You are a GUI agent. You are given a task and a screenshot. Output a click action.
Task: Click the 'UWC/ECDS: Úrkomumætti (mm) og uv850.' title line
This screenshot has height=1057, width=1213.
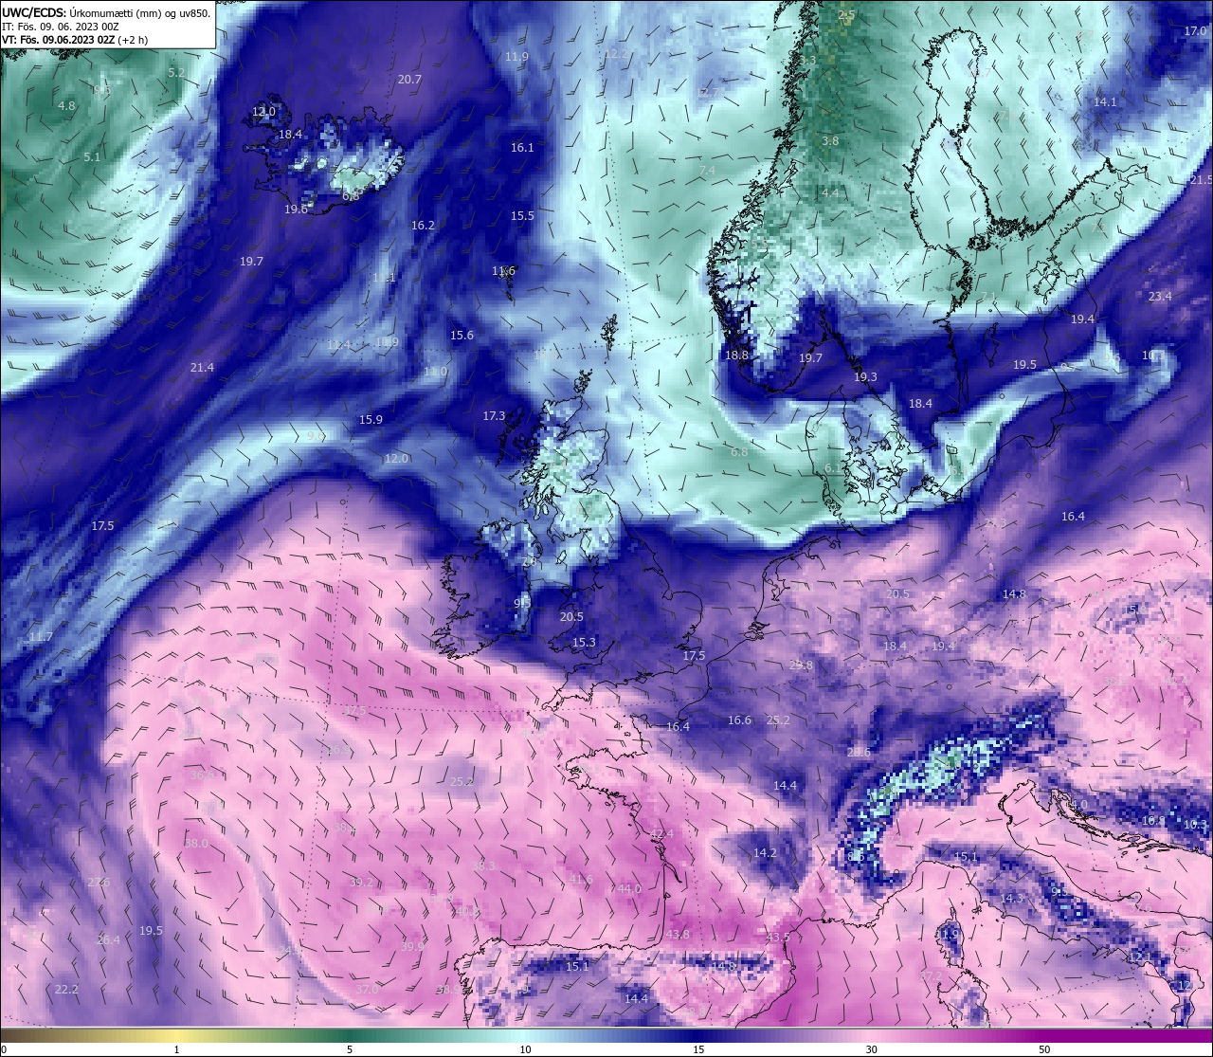tap(106, 13)
